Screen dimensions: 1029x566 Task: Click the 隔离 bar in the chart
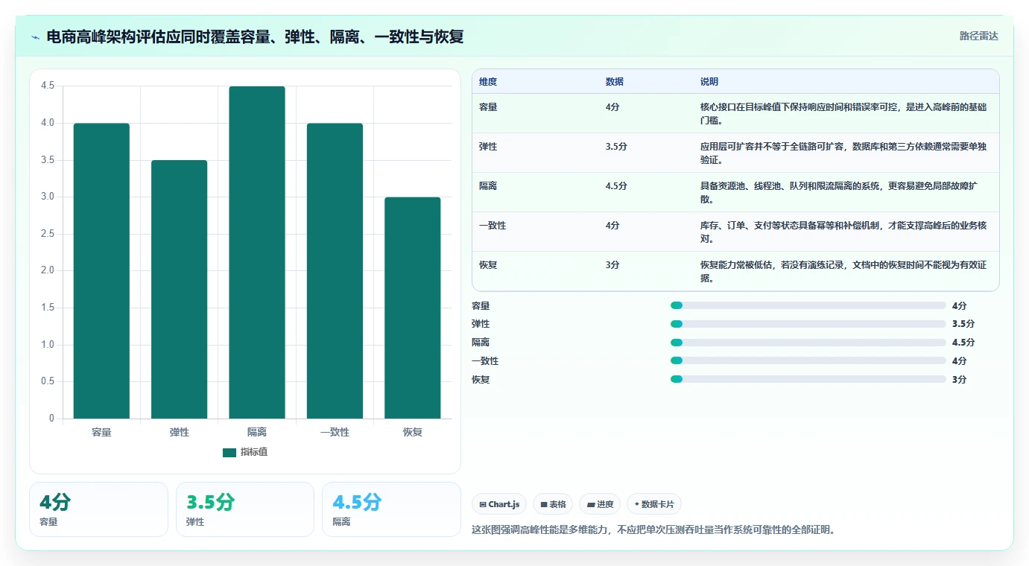tap(257, 252)
